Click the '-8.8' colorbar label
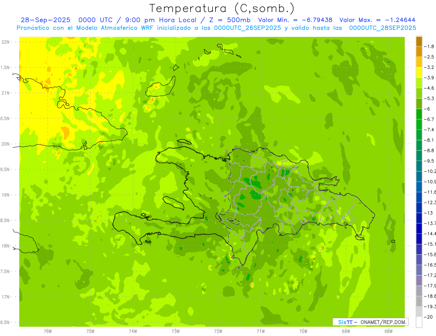The height and width of the screenshot is (336, 436). pyautogui.click(x=430, y=150)
